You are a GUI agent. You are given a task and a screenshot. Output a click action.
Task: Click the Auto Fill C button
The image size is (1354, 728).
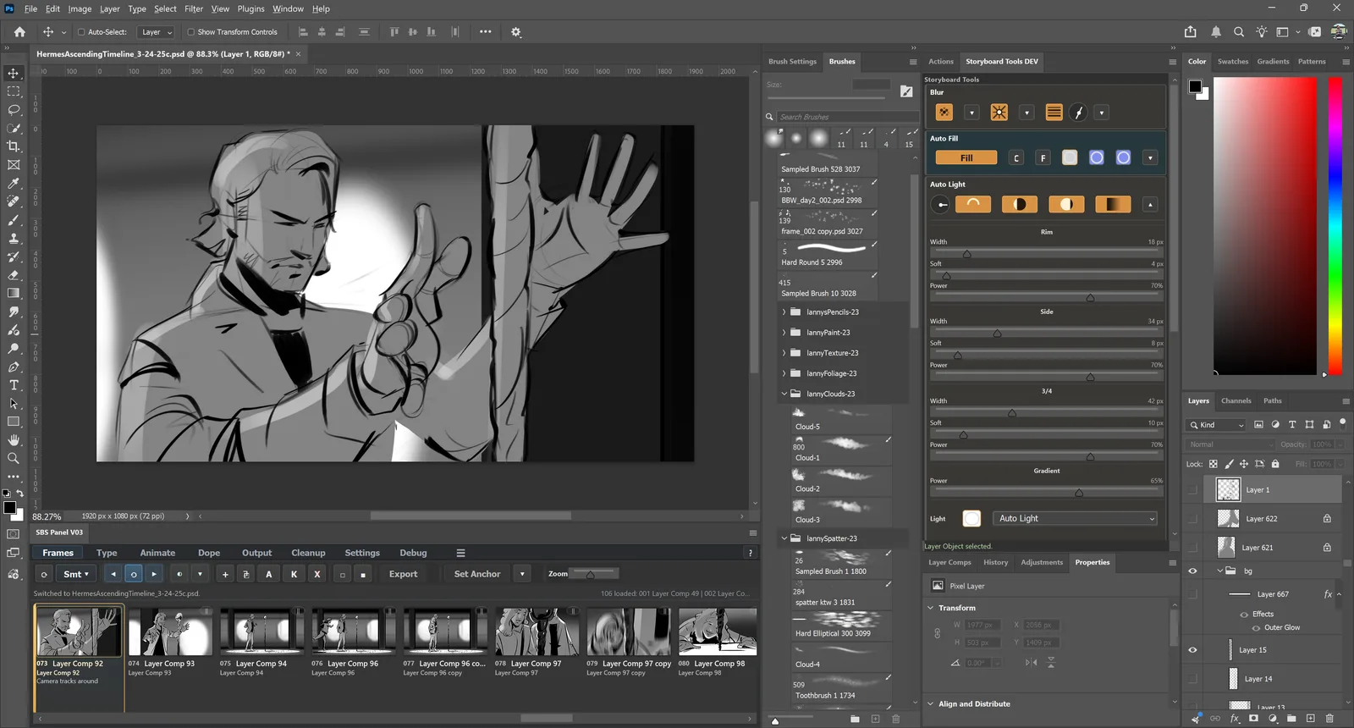pos(1016,157)
